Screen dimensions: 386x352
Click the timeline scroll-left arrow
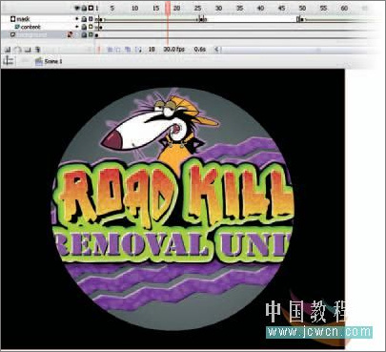(216, 50)
